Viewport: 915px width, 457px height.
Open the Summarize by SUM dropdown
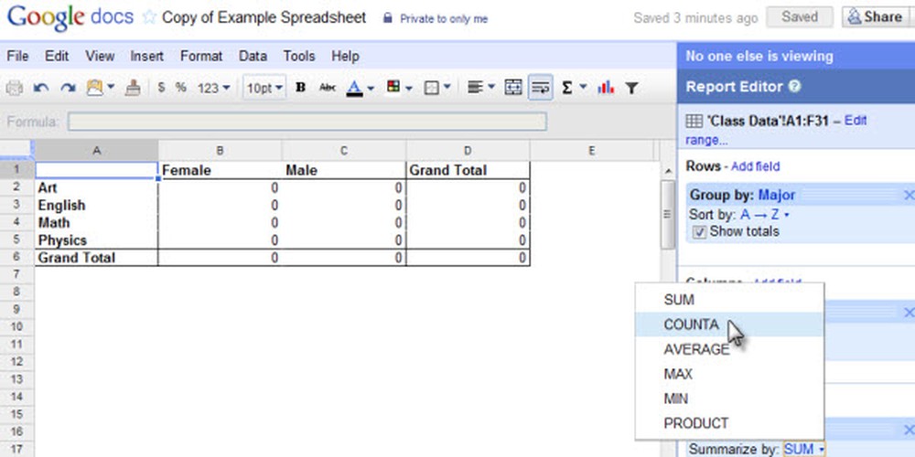(x=804, y=449)
